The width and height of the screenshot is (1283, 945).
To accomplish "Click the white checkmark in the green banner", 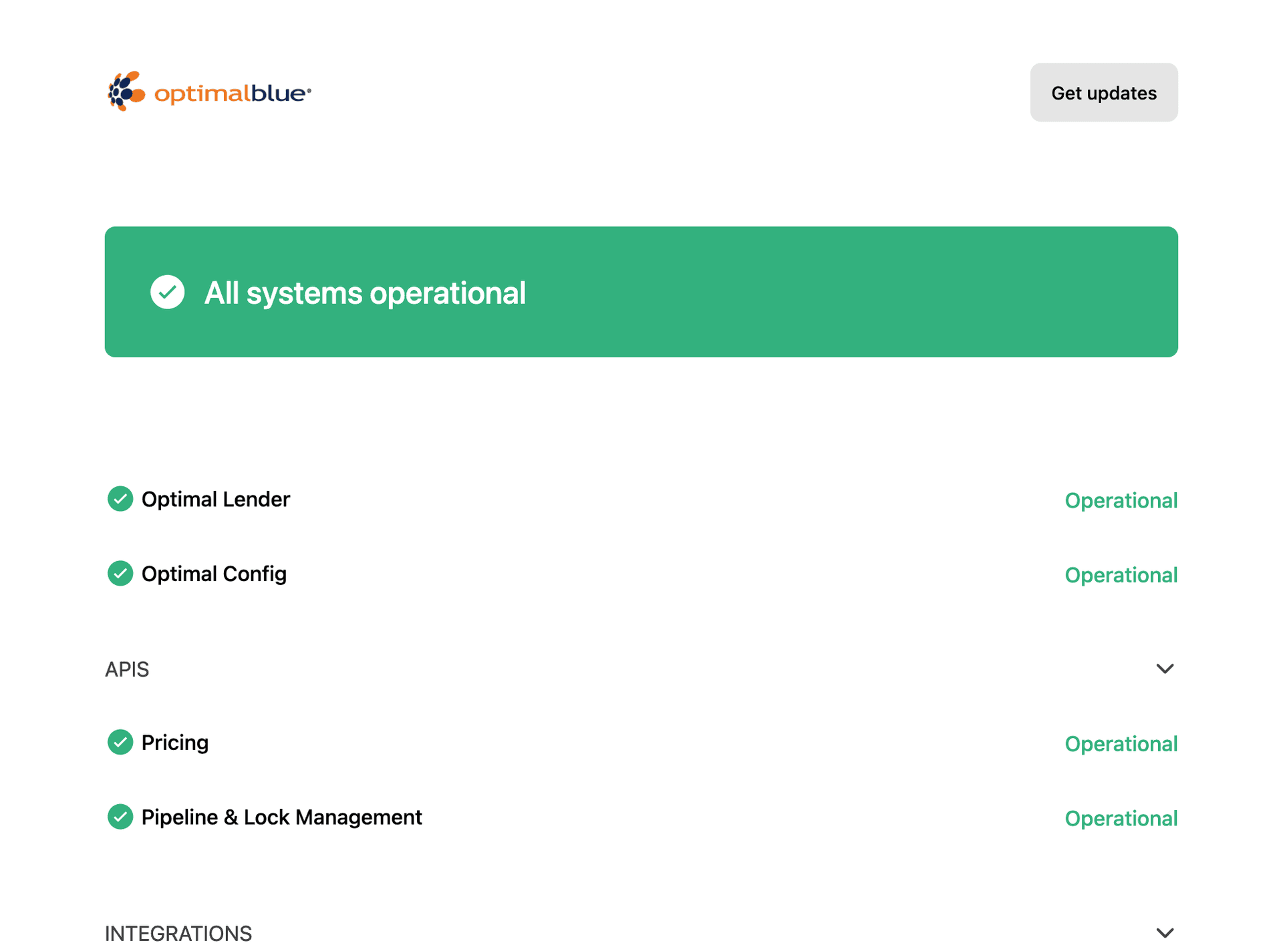I will pos(167,292).
